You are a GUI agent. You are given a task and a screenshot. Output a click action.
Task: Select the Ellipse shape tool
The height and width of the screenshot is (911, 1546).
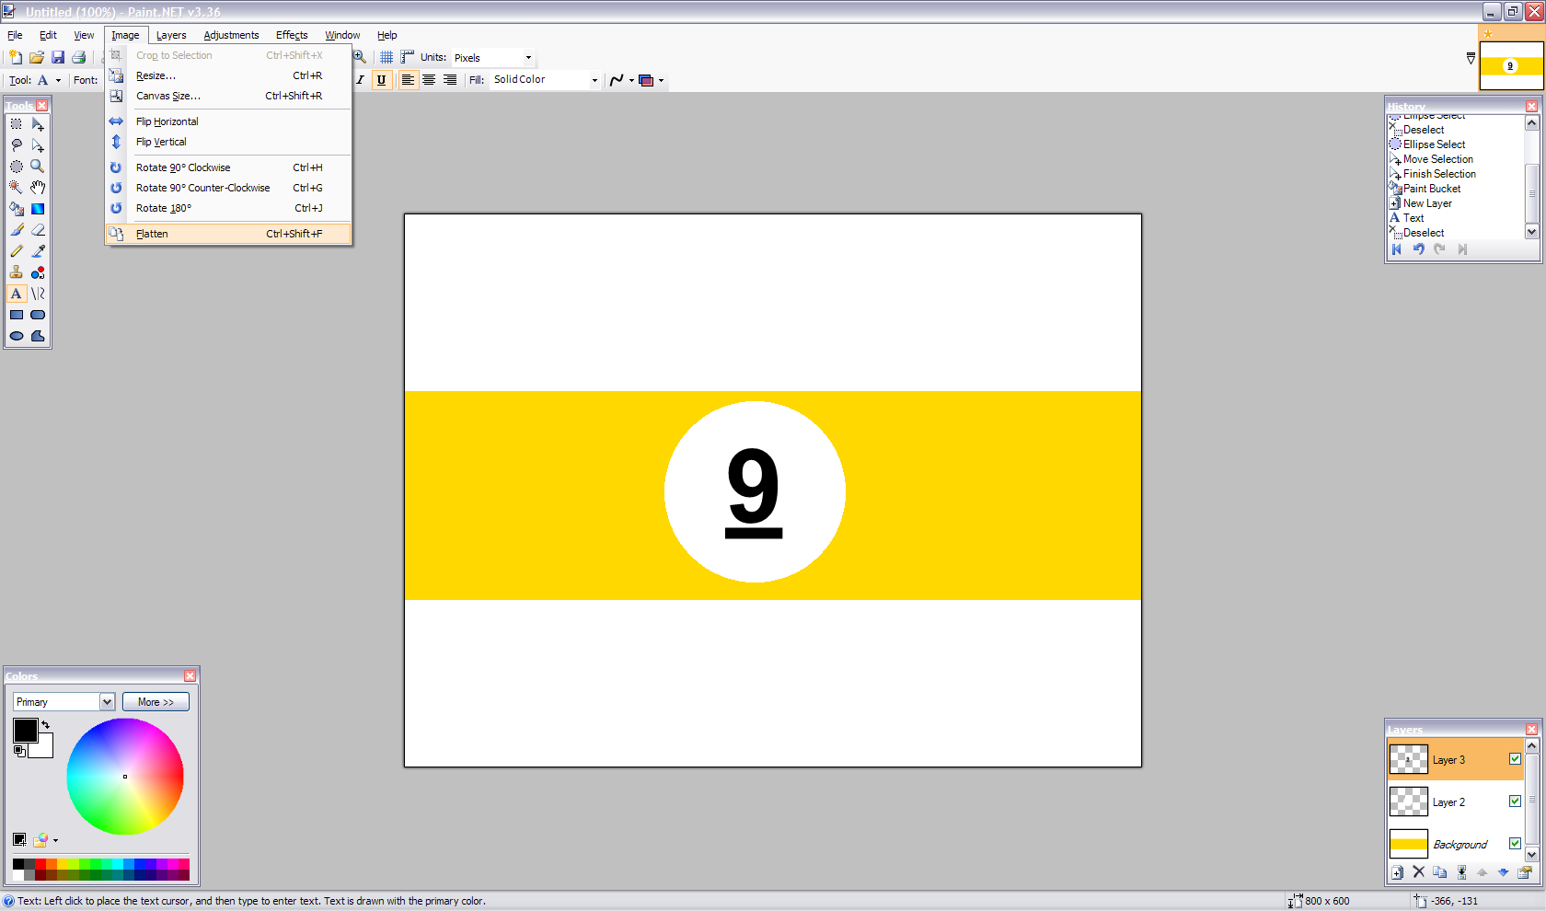point(17,336)
